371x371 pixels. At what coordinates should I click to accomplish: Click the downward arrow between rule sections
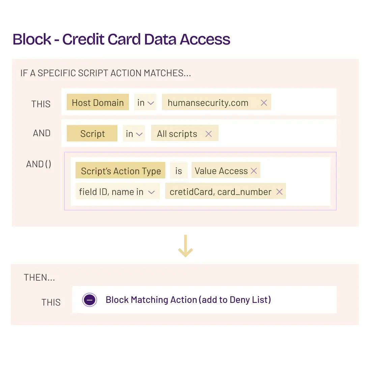pos(185,246)
